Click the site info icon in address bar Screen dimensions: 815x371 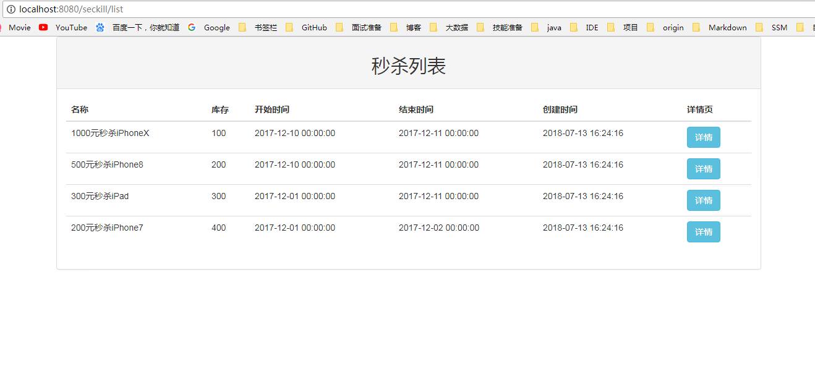11,9
